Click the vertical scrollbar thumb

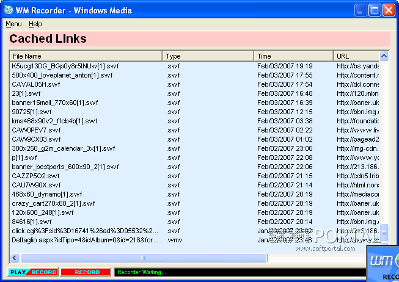tap(384, 233)
